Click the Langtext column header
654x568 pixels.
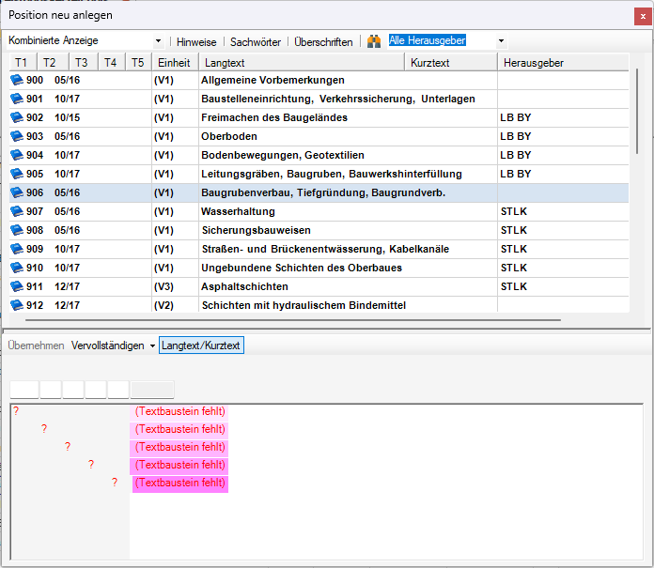302,63
